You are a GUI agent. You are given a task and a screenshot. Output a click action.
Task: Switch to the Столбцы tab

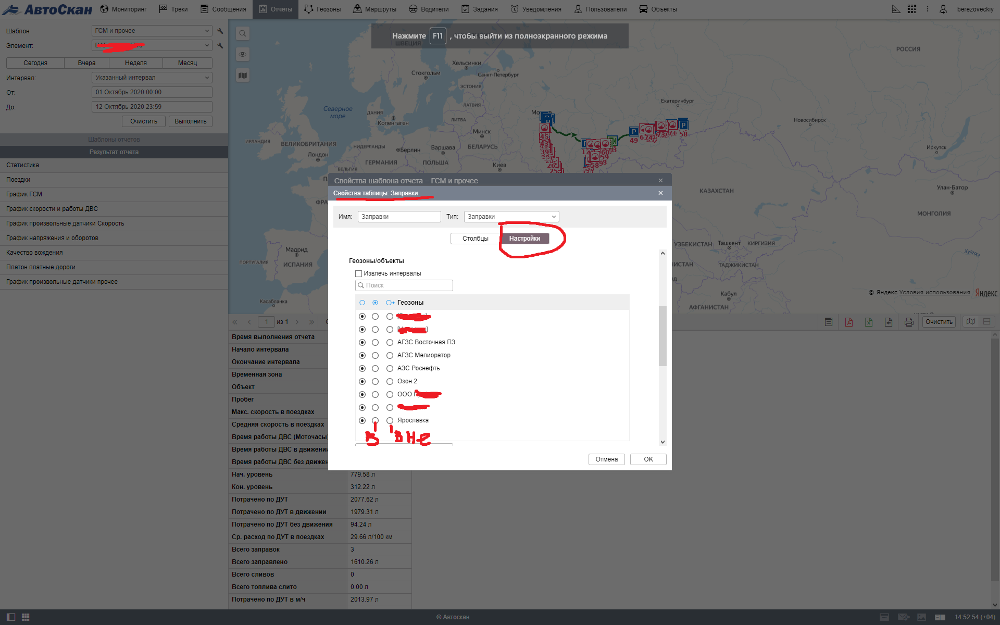click(x=475, y=239)
